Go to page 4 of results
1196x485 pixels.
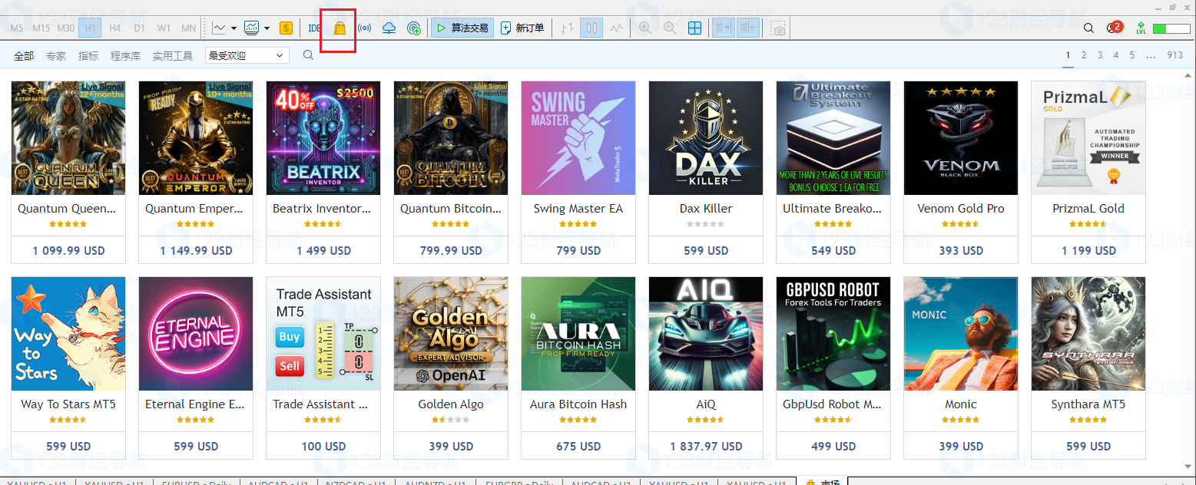(x=1116, y=55)
